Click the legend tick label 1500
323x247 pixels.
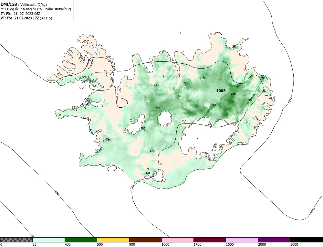pos(230,244)
